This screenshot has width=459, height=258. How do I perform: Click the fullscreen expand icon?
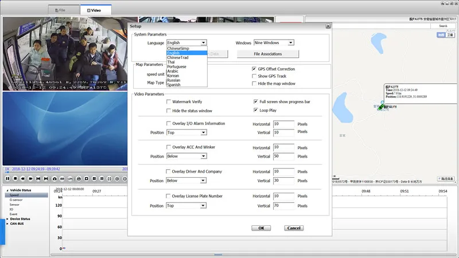pyautogui.click(x=109, y=179)
